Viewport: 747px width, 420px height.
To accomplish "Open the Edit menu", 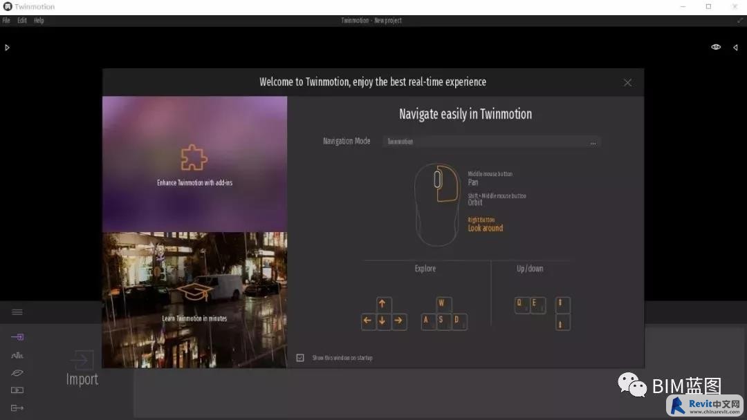I will (22, 21).
